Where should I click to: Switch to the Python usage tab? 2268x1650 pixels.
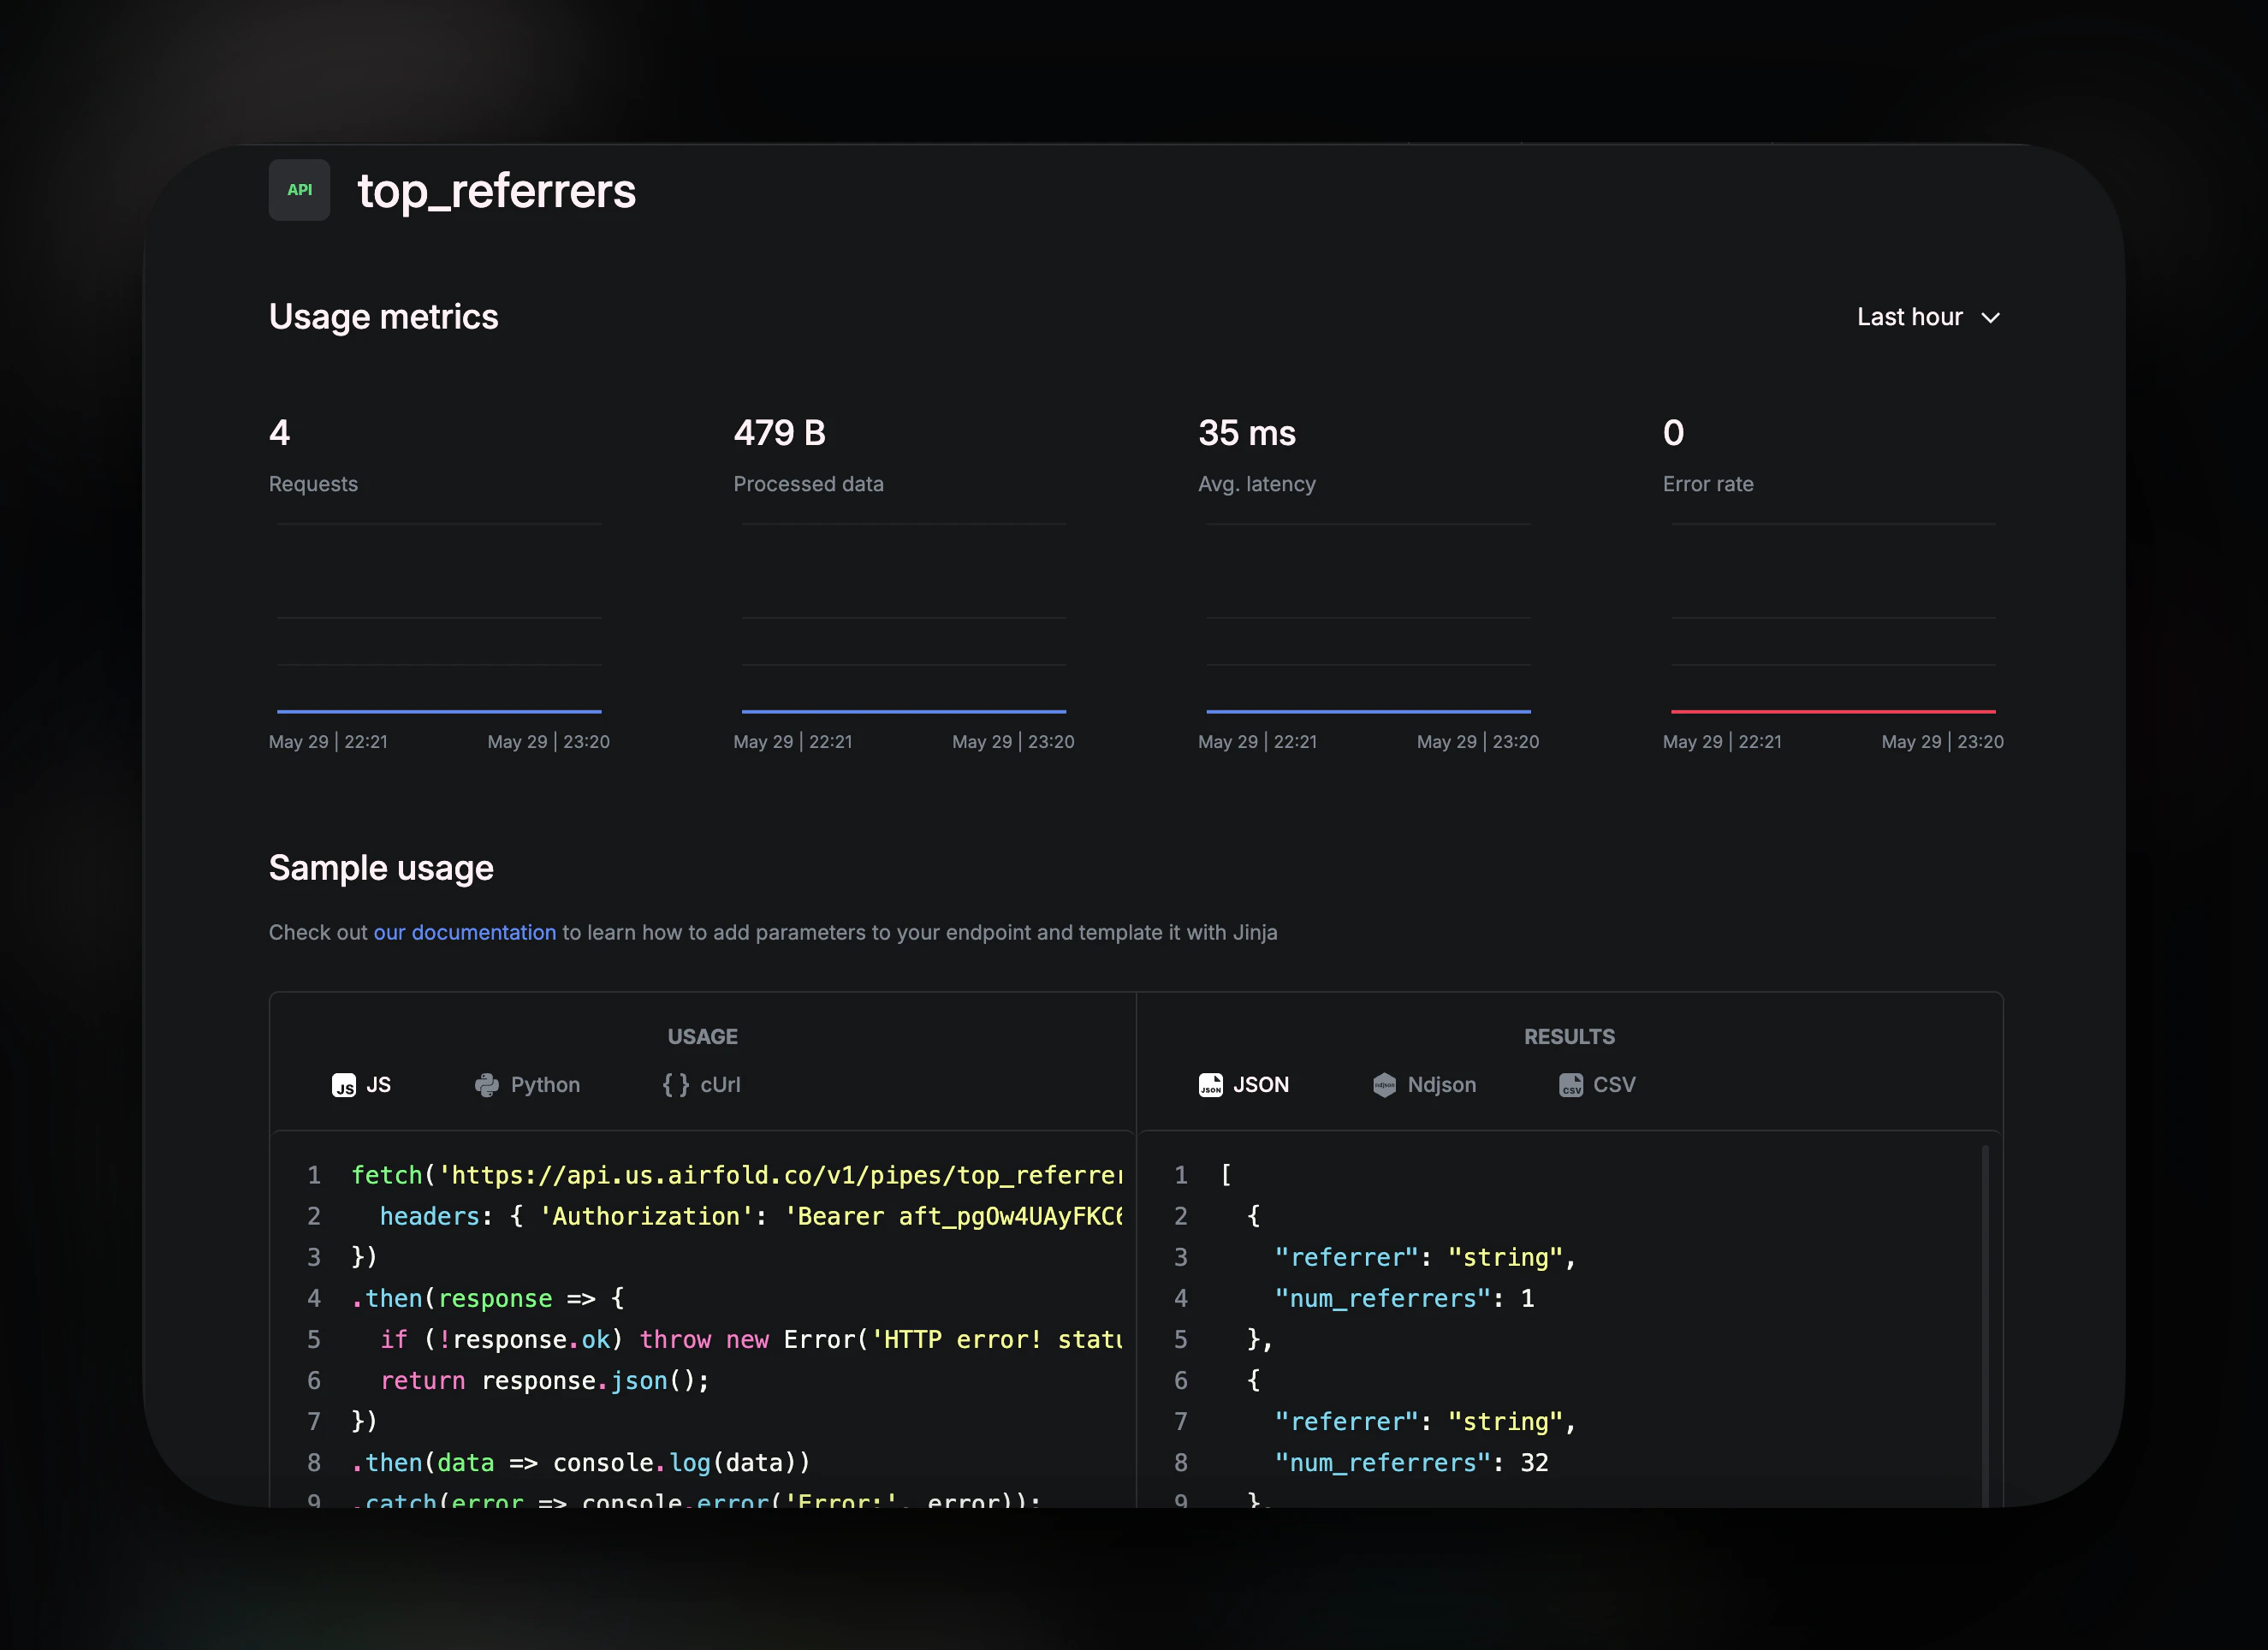(x=544, y=1085)
